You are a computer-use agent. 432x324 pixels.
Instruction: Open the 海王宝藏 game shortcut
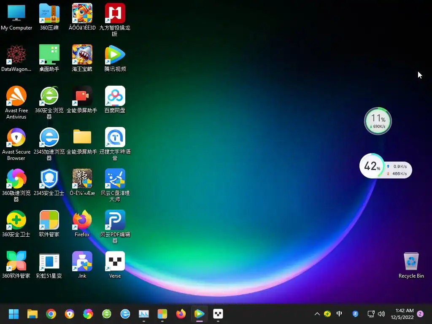coord(82,58)
